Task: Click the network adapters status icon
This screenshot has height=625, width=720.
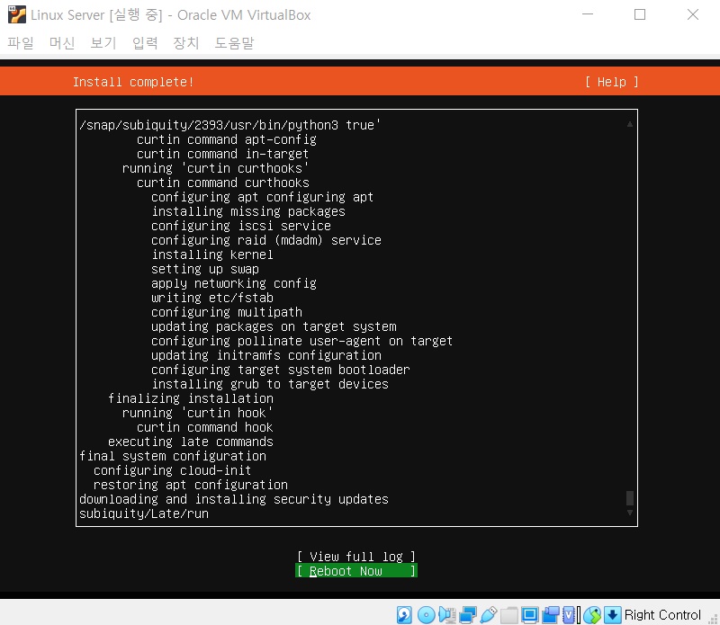Action: pyautogui.click(x=468, y=615)
